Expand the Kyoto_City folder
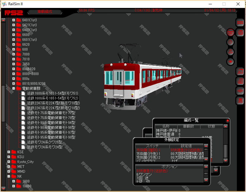This screenshot has width=246, height=192. pos(9,162)
